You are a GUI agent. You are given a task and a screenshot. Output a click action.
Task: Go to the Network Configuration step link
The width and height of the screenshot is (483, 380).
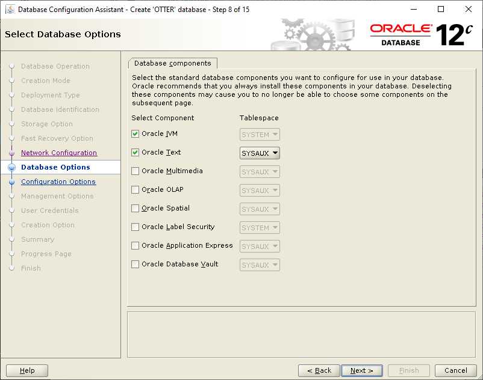[x=59, y=153]
